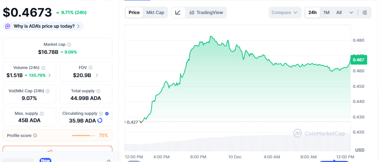
Task: Click the Market cap info icon
Action: pyautogui.click(x=69, y=45)
